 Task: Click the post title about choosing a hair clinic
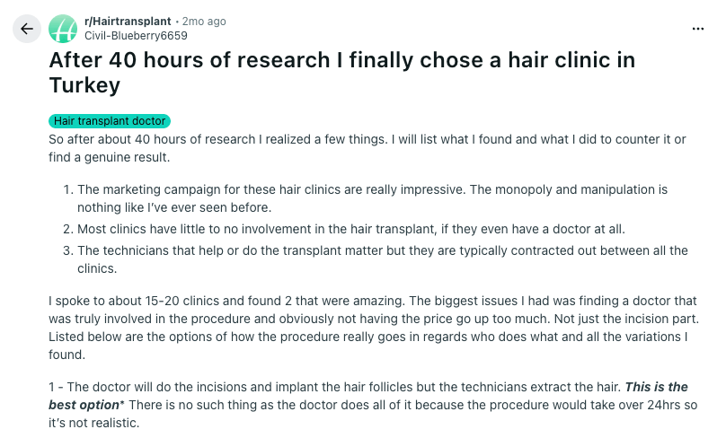pos(341,61)
